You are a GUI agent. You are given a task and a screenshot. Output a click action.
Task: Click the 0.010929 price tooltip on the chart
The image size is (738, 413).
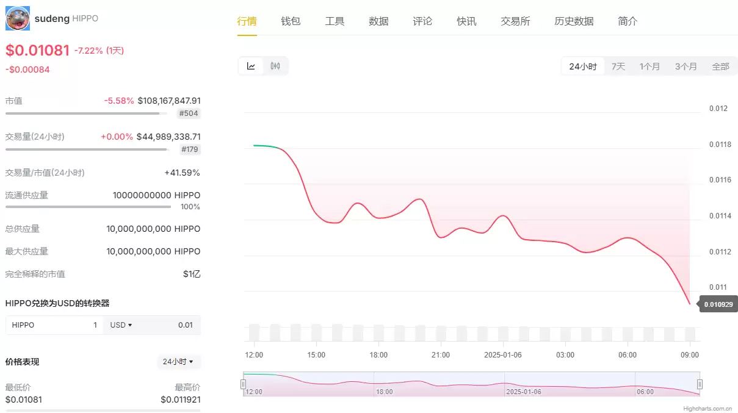pyautogui.click(x=718, y=303)
